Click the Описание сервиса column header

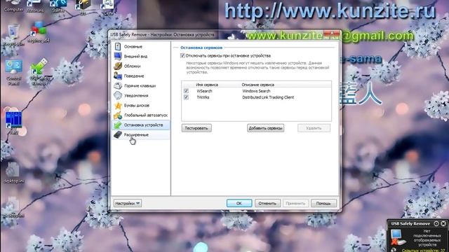click(257, 85)
